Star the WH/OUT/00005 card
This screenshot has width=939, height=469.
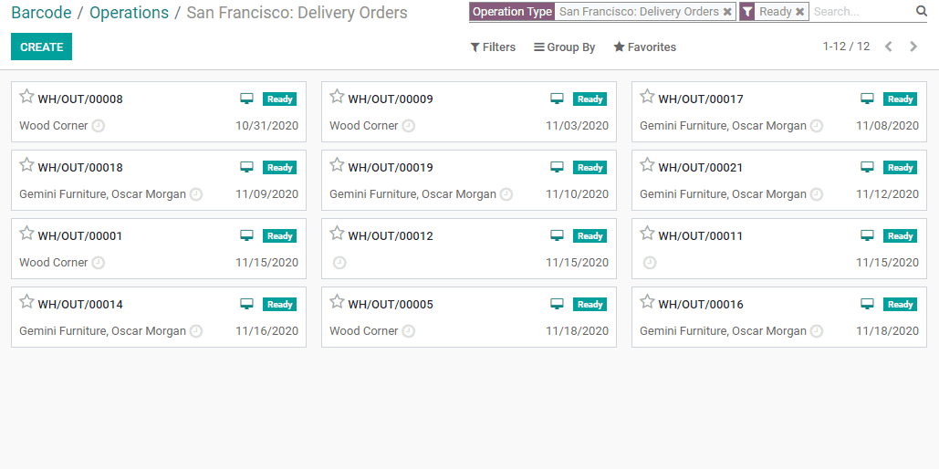(337, 301)
